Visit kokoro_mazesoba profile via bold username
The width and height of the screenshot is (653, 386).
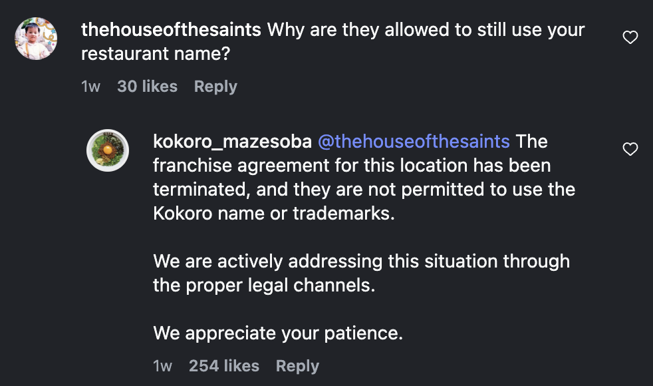[x=232, y=142]
